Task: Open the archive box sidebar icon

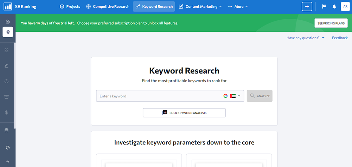Action: click(7, 97)
